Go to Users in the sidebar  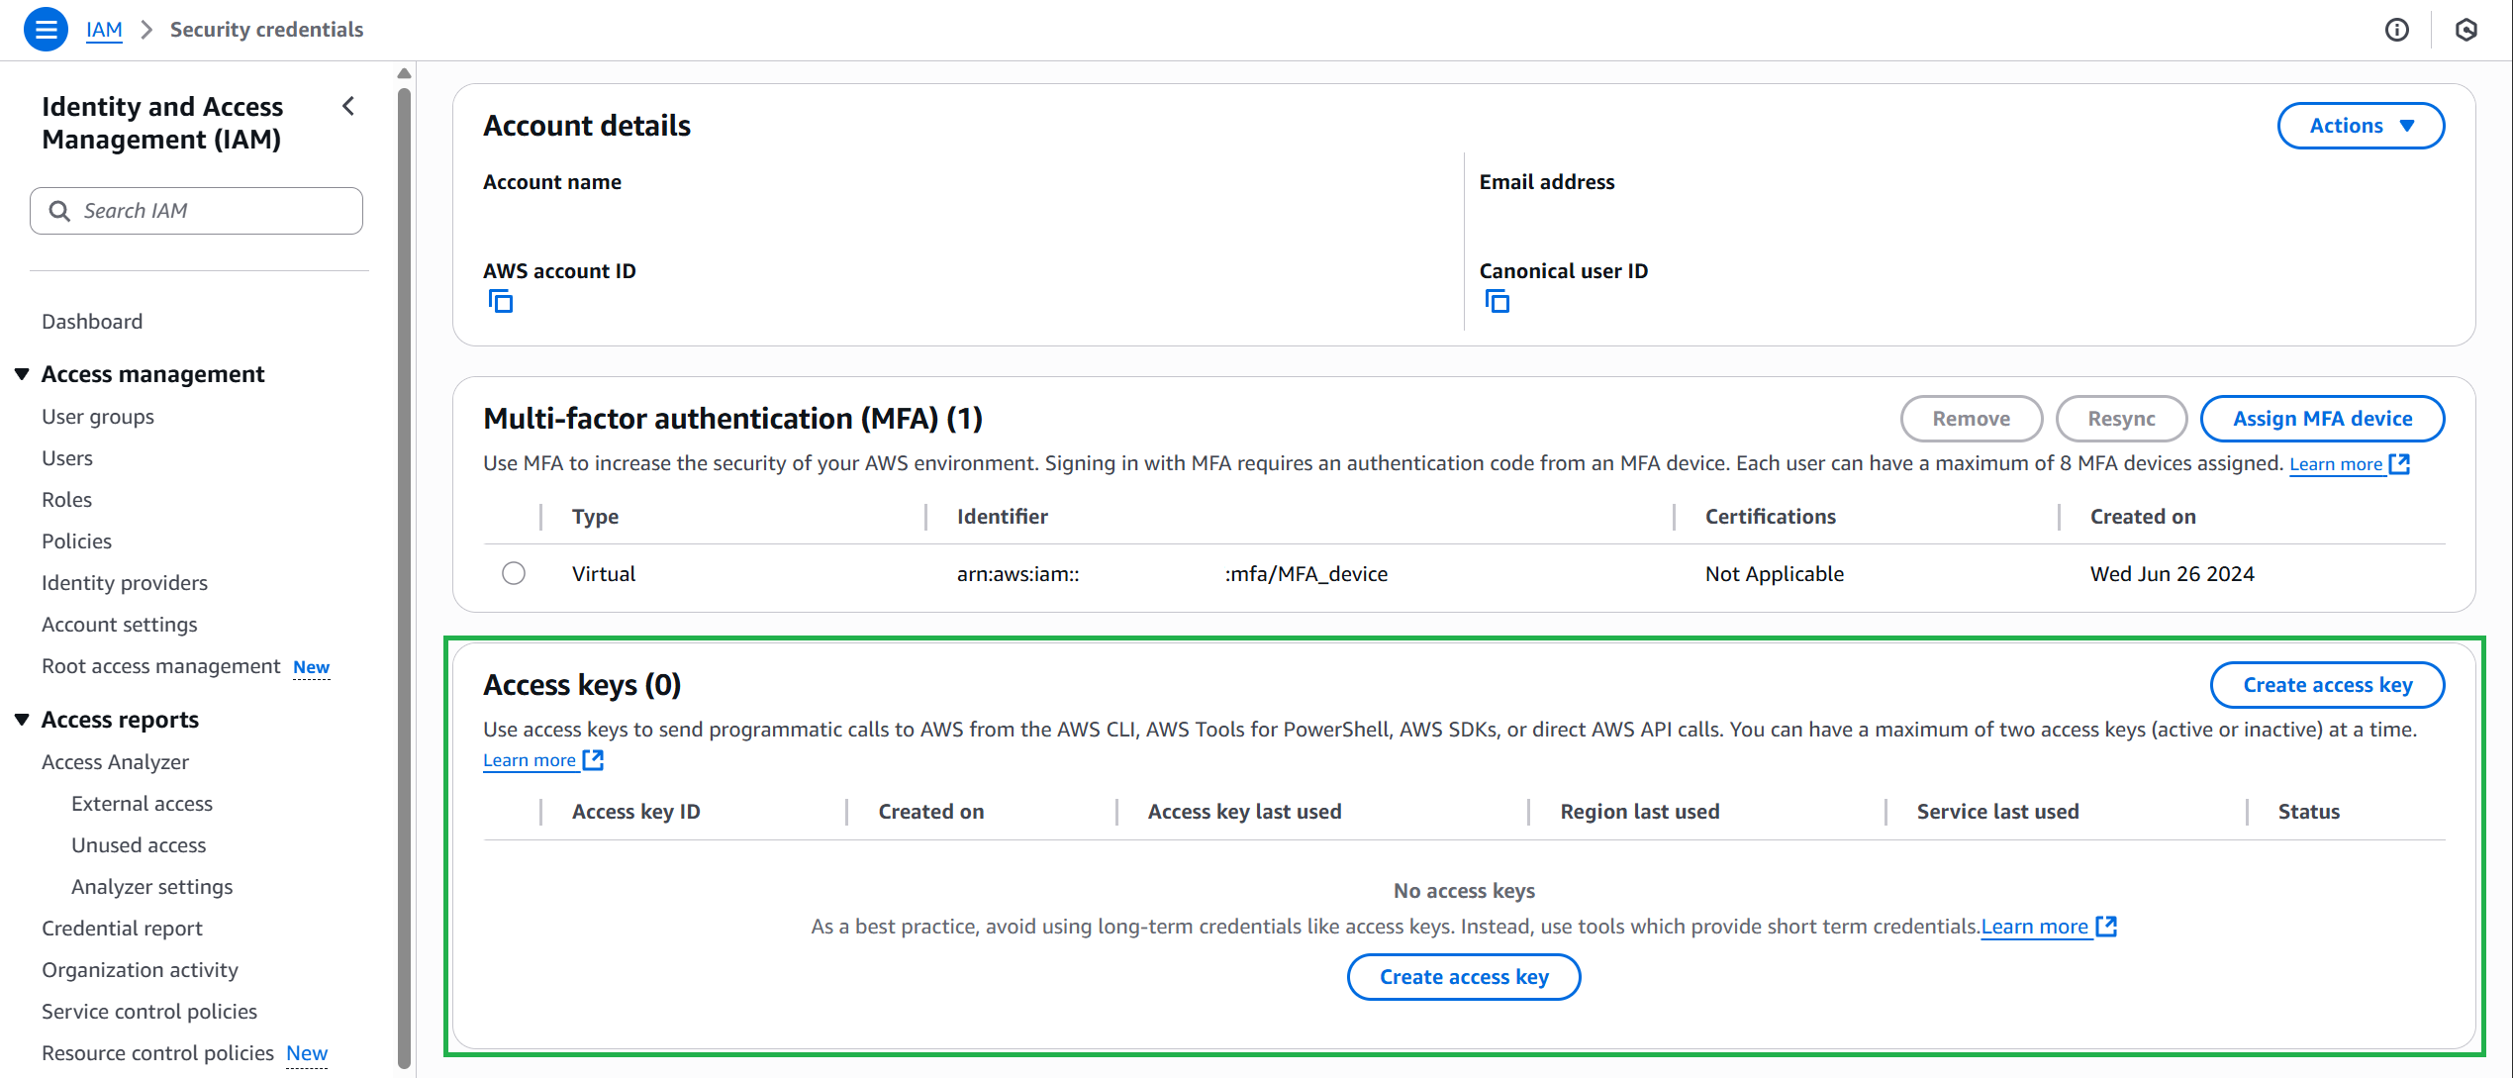pyautogui.click(x=67, y=458)
